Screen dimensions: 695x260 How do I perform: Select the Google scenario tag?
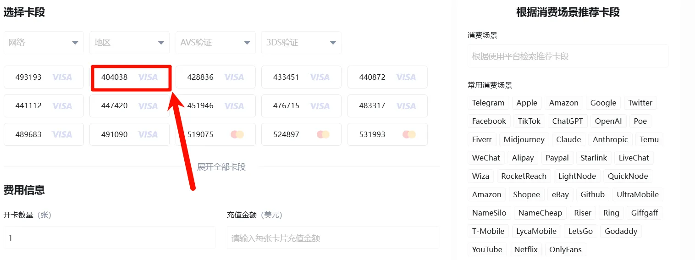coord(603,103)
